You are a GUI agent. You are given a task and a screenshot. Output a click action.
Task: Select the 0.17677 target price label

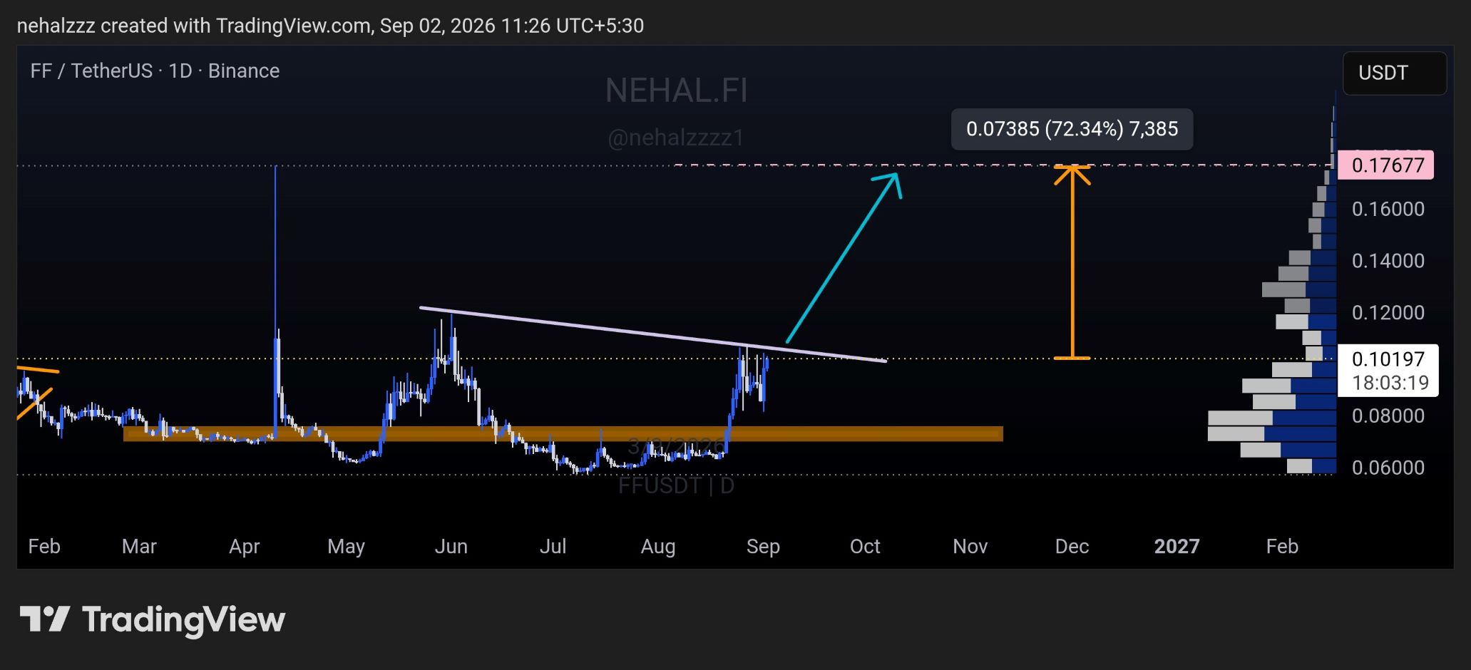tap(1385, 165)
